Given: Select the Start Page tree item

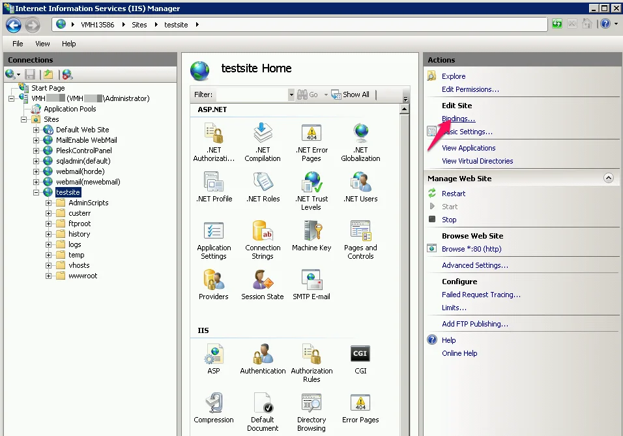Looking at the screenshot, I should click(x=48, y=88).
